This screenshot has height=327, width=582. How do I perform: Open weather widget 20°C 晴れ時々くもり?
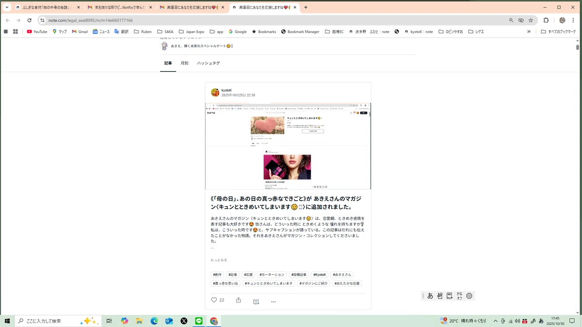coord(463,321)
